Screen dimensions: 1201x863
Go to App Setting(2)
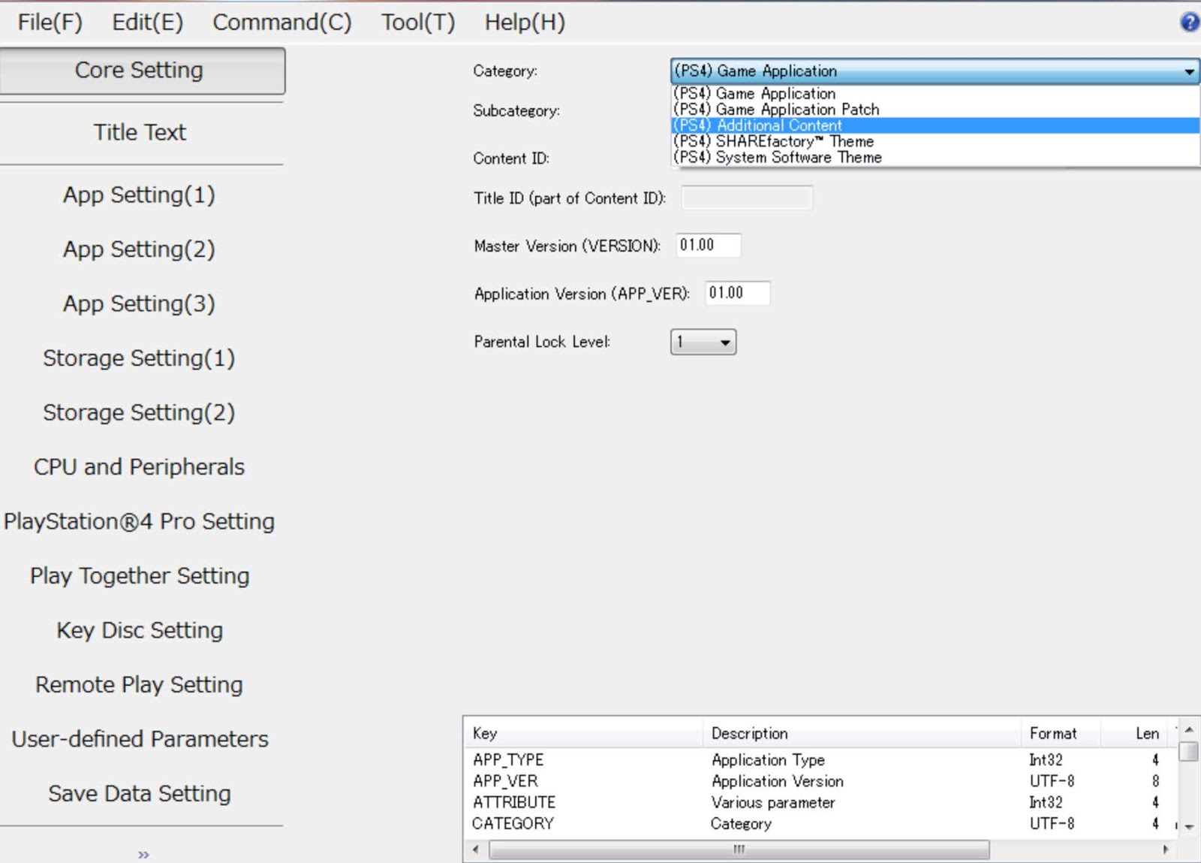point(139,249)
